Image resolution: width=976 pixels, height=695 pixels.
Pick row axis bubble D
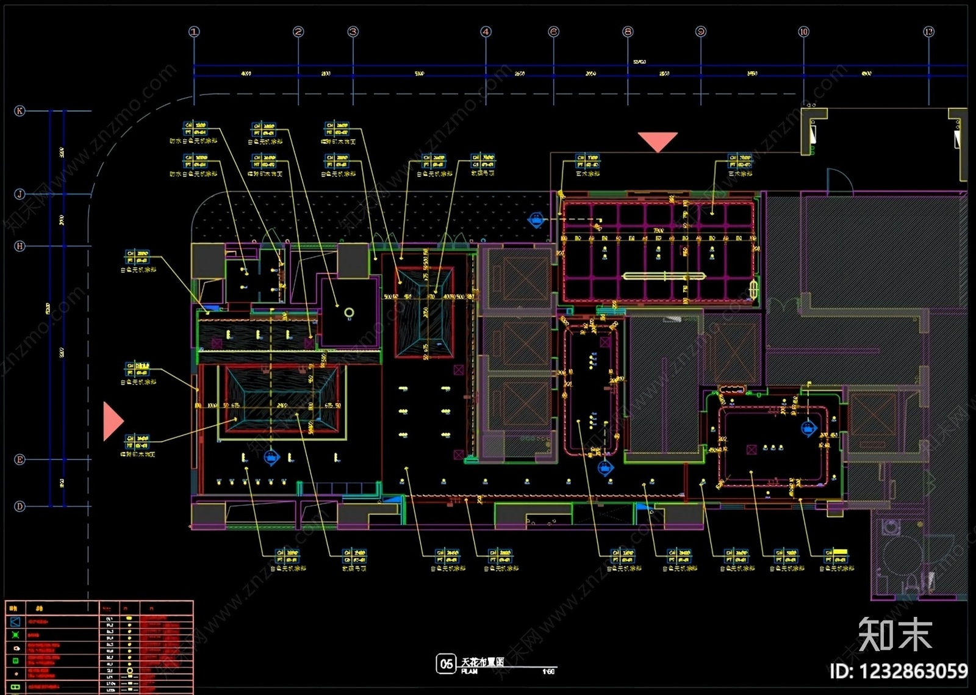click(x=20, y=506)
